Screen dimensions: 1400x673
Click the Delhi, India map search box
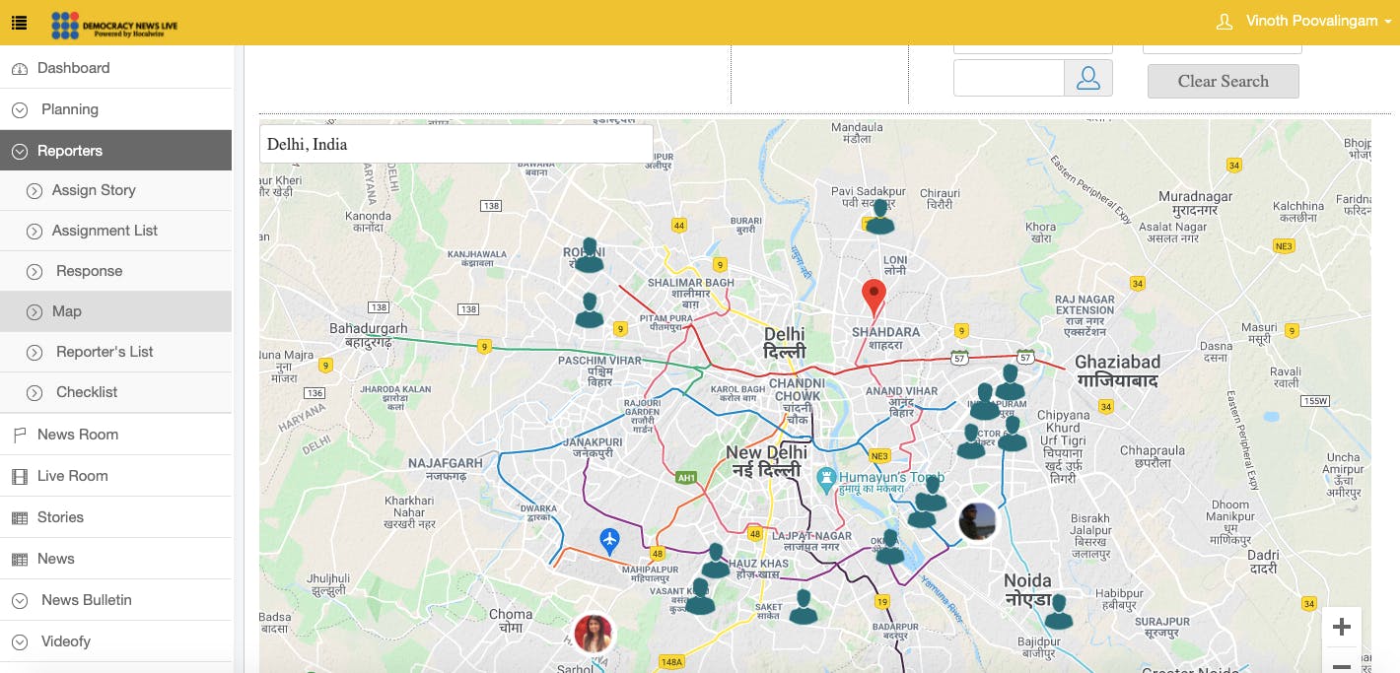(455, 144)
